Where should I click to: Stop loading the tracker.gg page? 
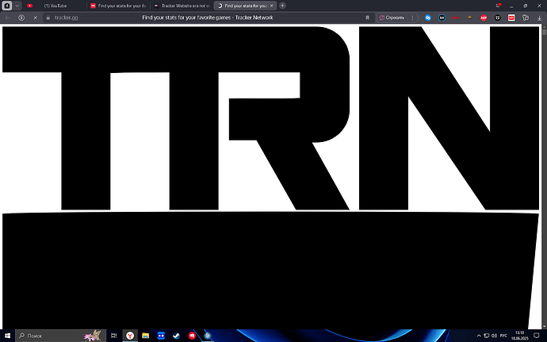(35, 17)
